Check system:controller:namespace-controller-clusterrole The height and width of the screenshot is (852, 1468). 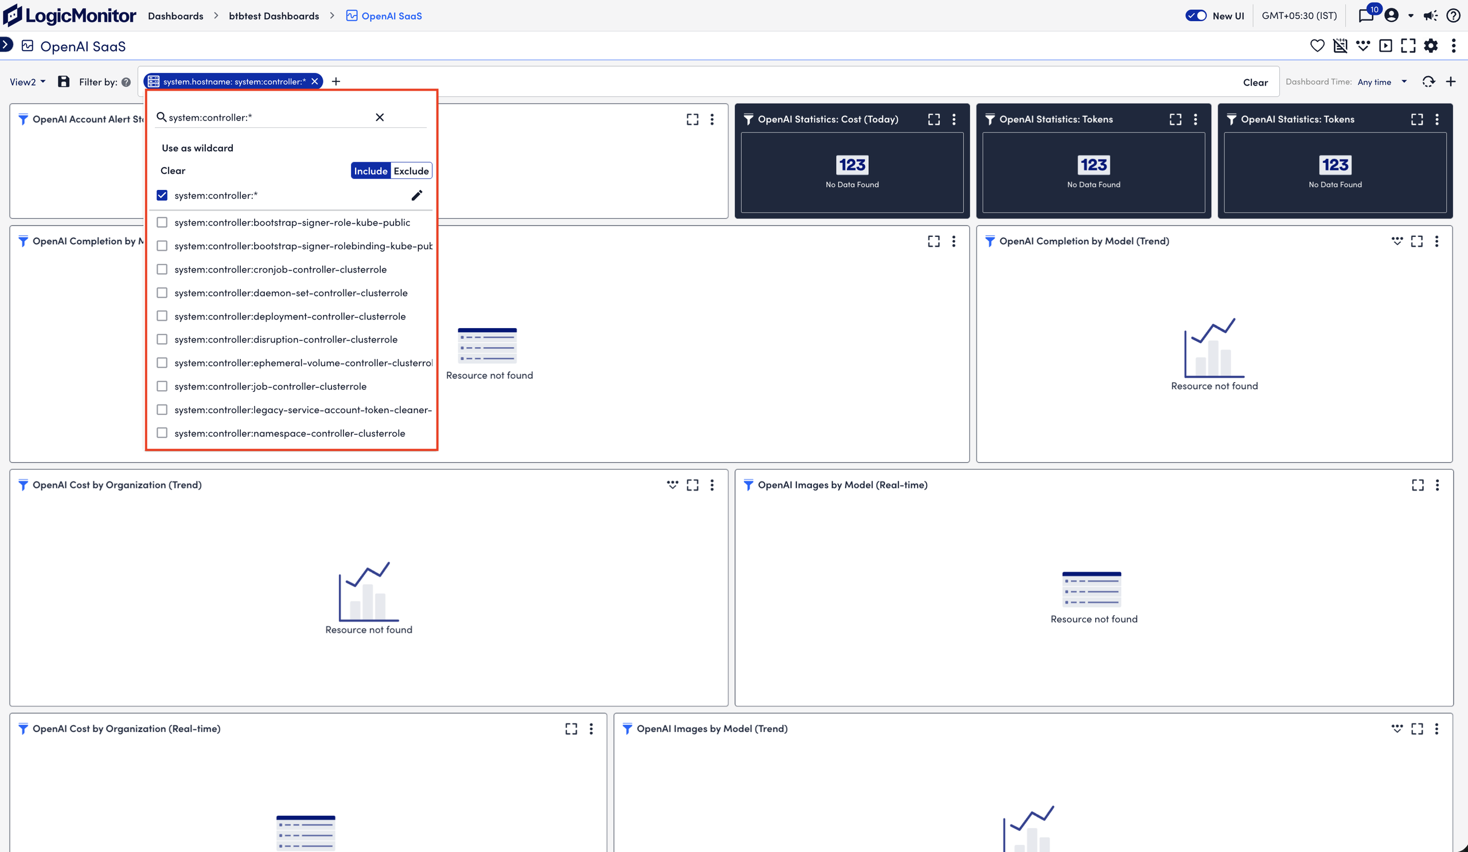[162, 433]
